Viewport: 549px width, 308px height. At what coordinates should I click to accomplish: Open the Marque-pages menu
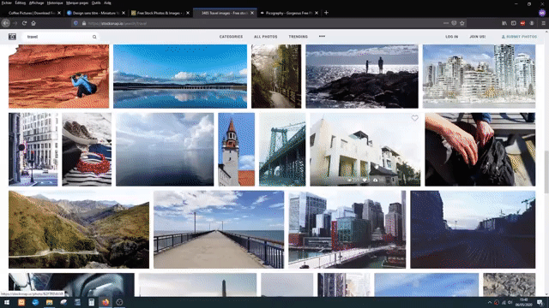pos(77,3)
